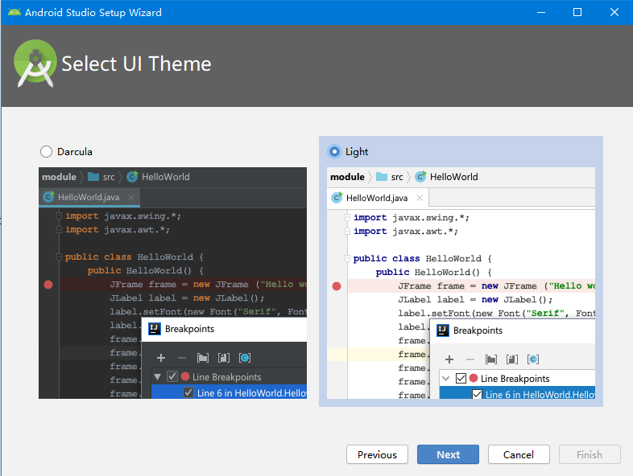Click the src folder icon in Light preview breadcrumb
Viewport: 633px width, 476px height.
coord(383,177)
